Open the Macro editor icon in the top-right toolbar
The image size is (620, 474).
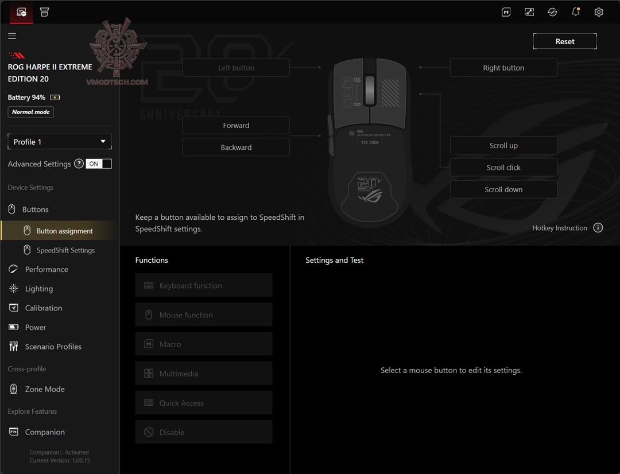pyautogui.click(x=506, y=12)
